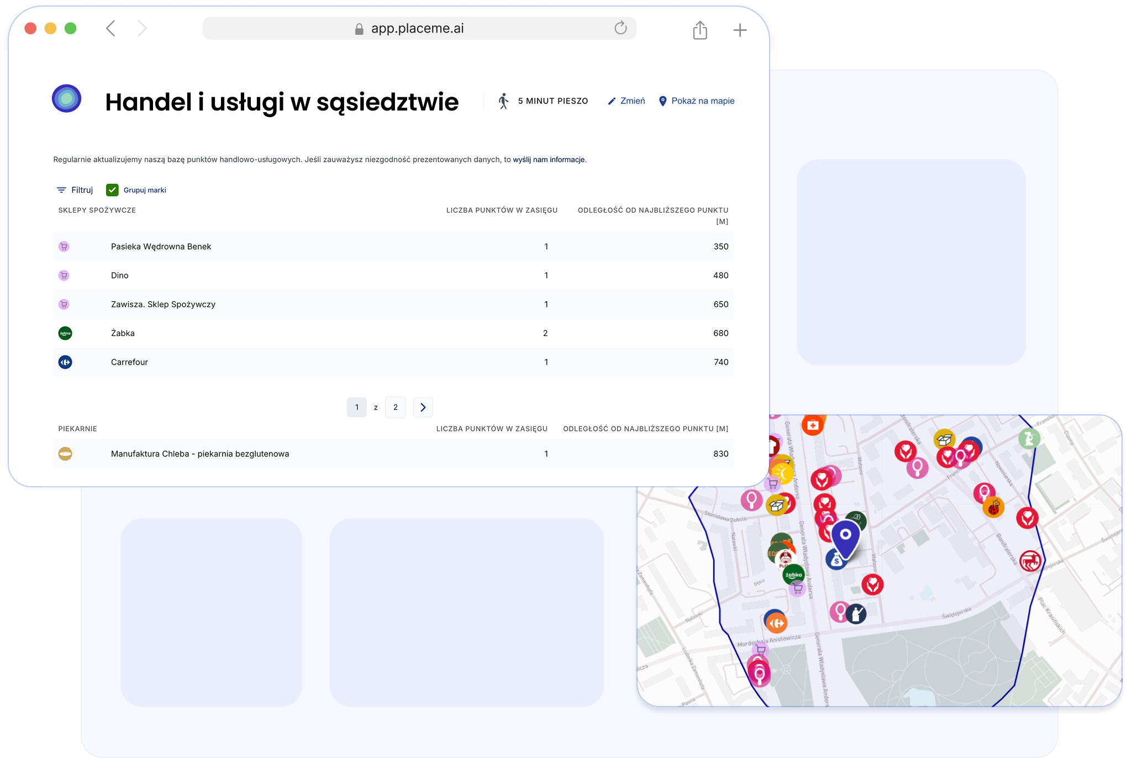Click the Carrefour logo in table
This screenshot has width=1127, height=758.
[x=65, y=362]
